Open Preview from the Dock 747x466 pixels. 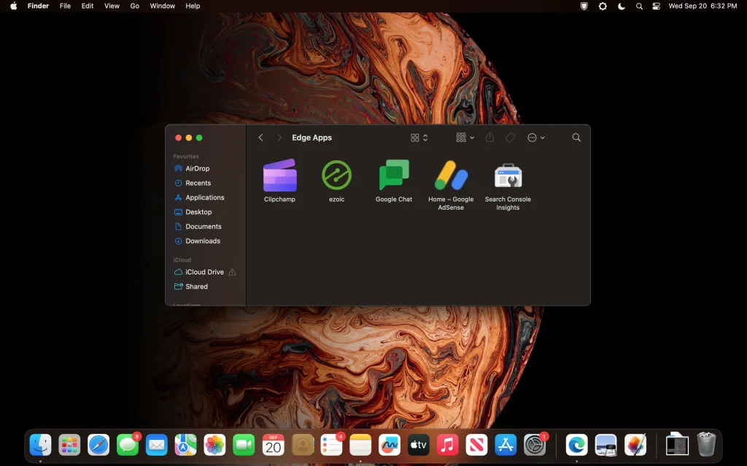click(606, 446)
